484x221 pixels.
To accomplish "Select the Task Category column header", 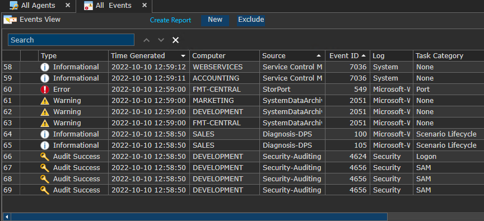I will 448,56.
